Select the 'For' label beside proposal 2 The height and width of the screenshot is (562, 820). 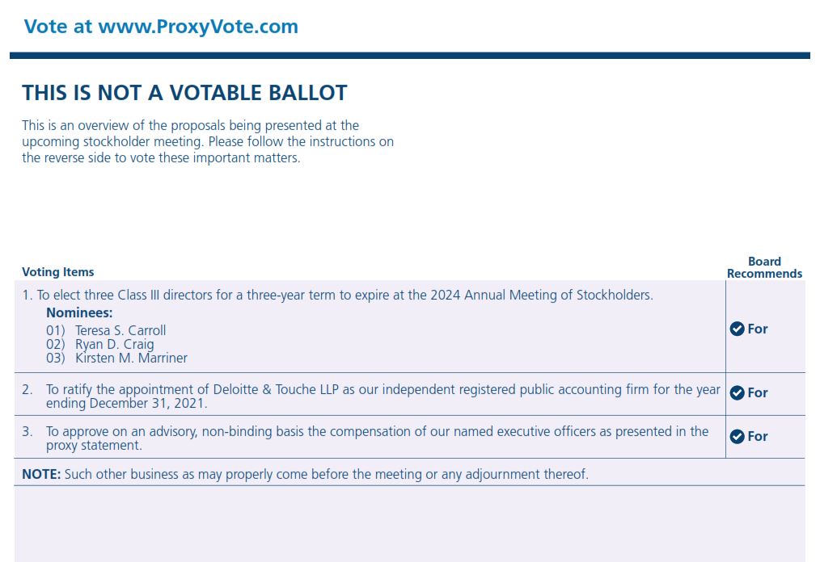pyautogui.click(x=758, y=392)
